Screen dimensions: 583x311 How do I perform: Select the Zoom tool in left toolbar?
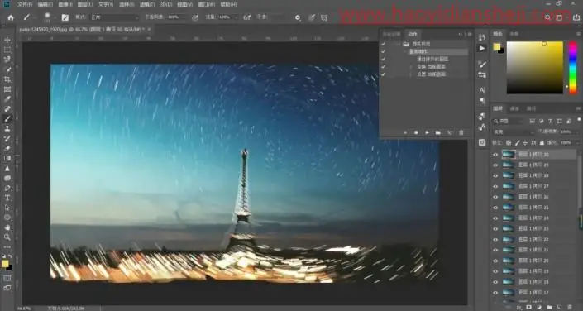coord(7,237)
